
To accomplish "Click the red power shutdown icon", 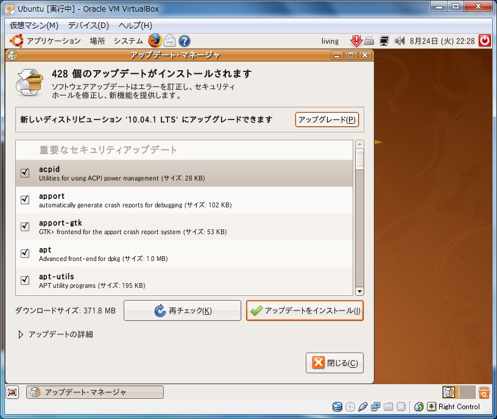I will (x=485, y=41).
